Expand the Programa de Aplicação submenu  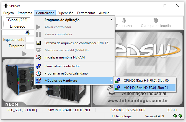pyautogui.click(x=74, y=20)
